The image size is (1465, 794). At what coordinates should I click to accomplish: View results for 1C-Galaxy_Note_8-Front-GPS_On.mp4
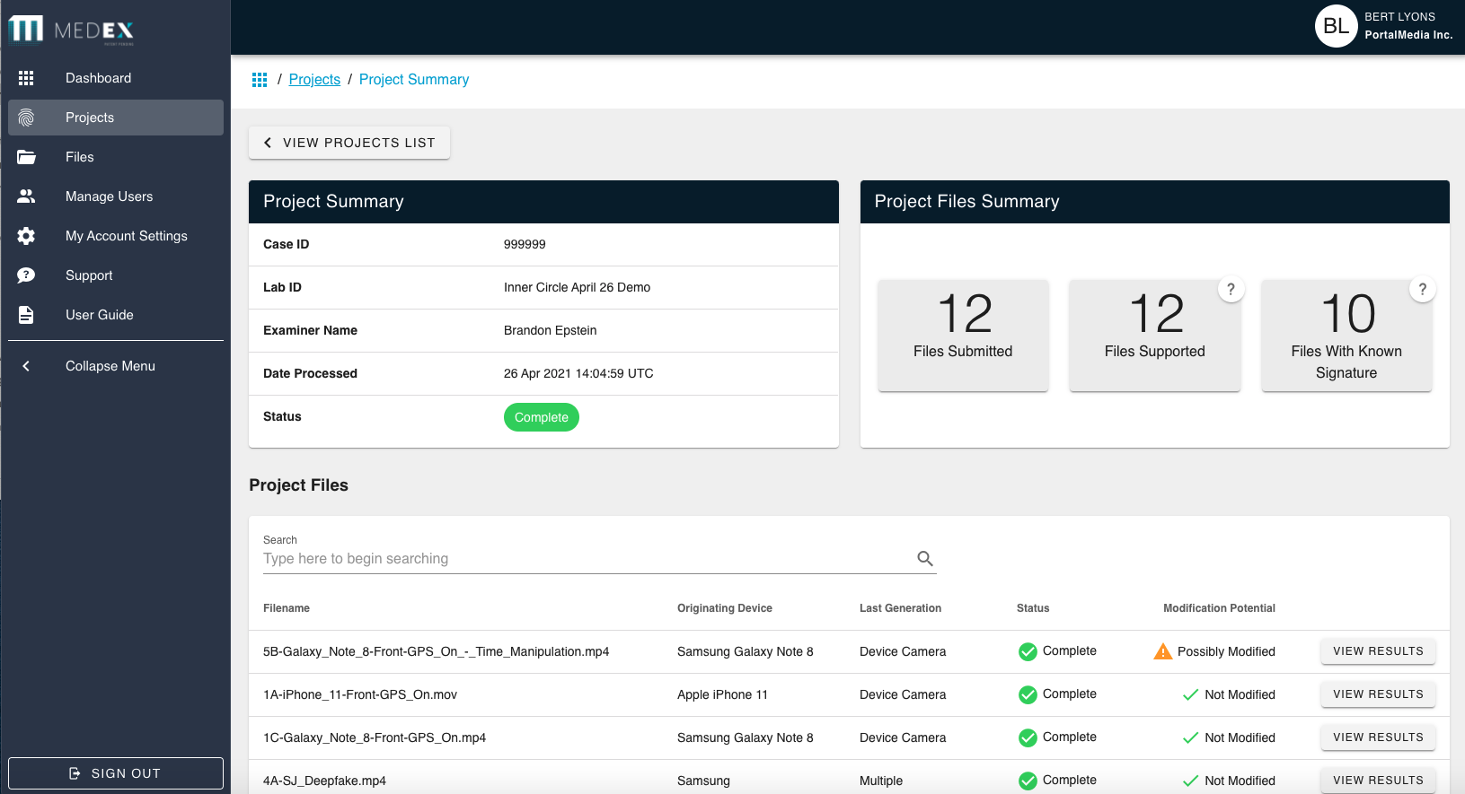pyautogui.click(x=1378, y=737)
